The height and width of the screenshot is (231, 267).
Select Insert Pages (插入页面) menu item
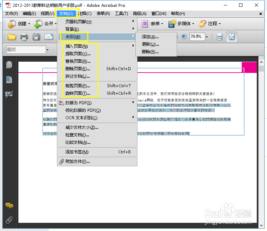pos(97,46)
